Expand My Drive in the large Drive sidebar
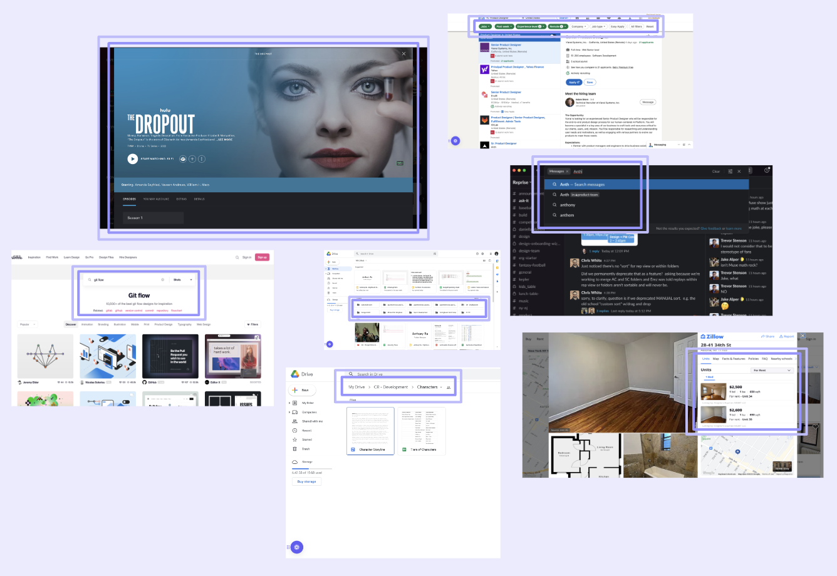This screenshot has height=576, width=837. [289, 403]
